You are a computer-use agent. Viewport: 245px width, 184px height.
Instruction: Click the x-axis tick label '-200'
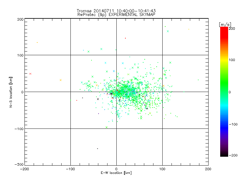[24, 169]
